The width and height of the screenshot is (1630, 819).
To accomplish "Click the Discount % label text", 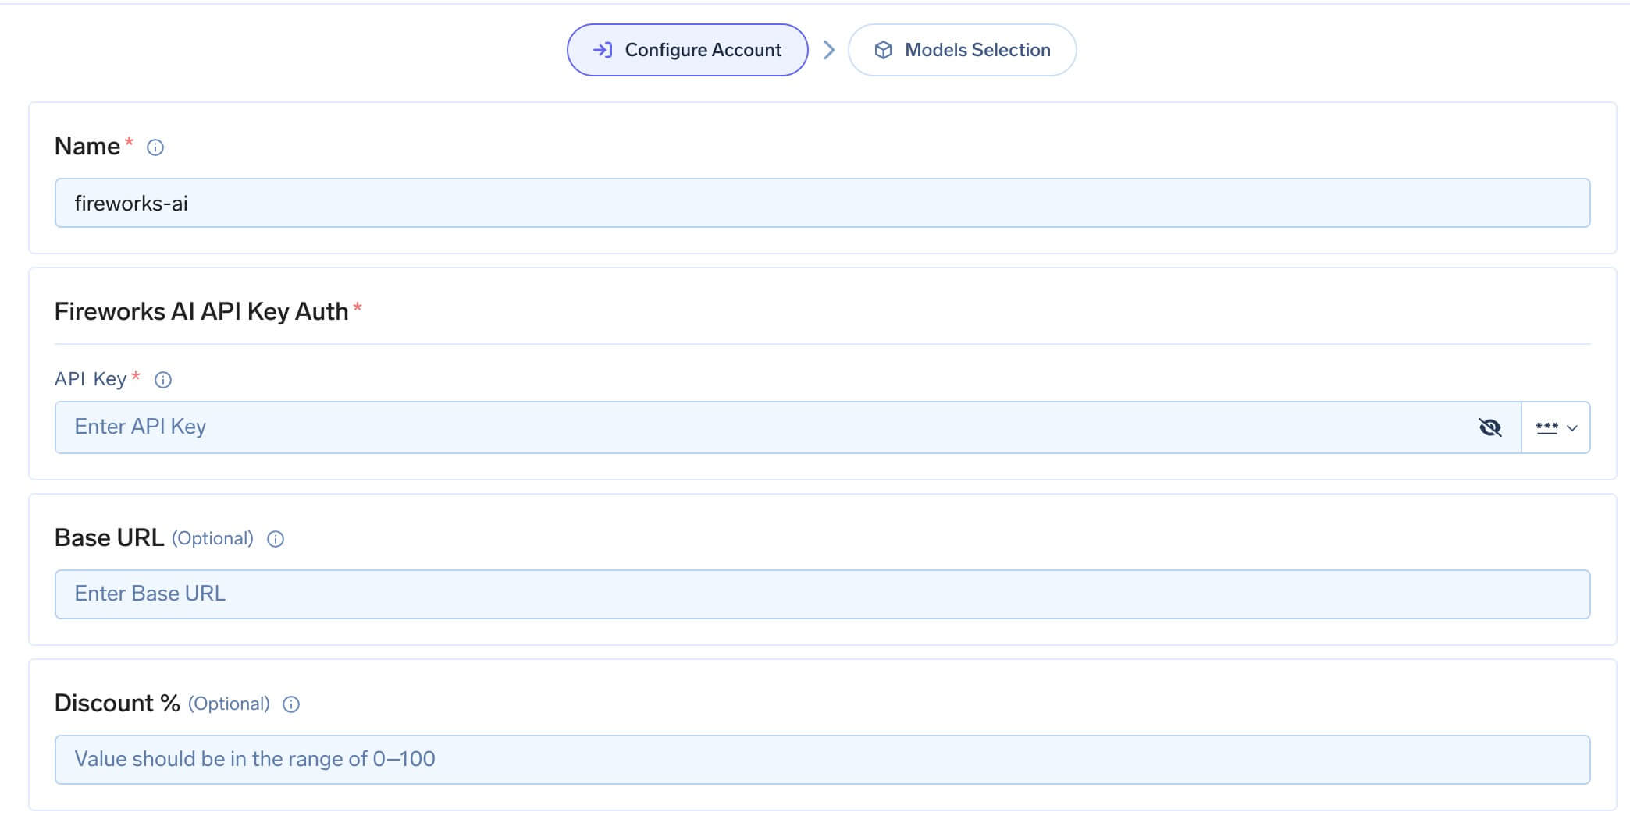I will pos(117,703).
